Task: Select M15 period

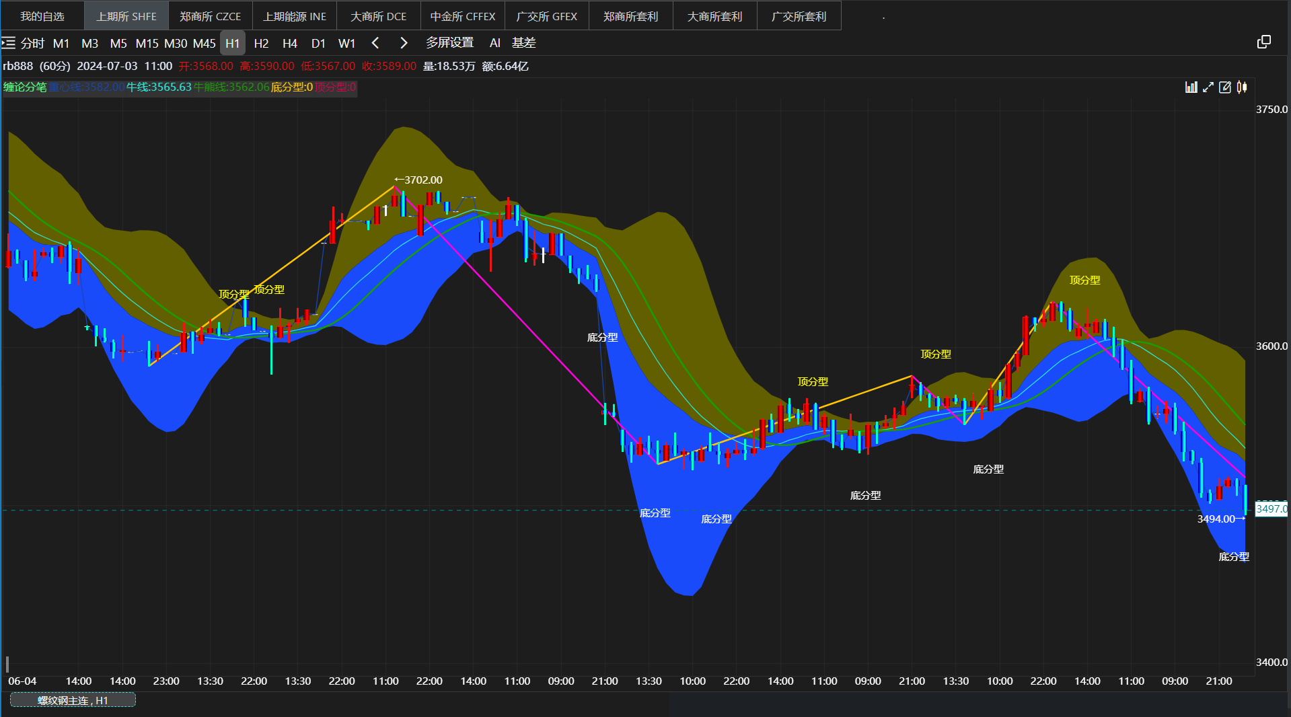Action: [x=147, y=43]
